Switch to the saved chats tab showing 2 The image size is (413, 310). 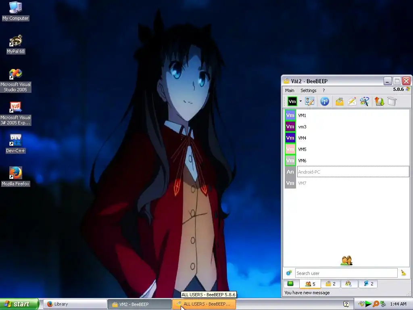tap(368, 284)
